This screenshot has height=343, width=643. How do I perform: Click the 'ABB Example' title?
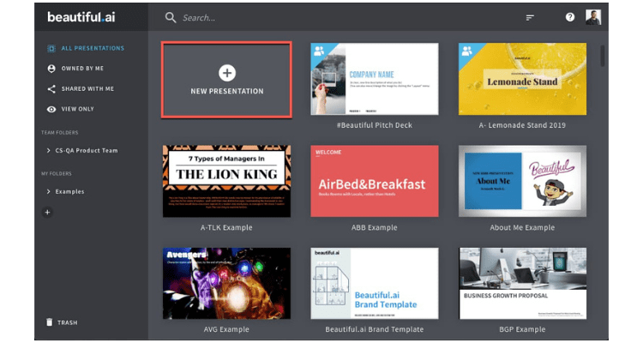(x=375, y=227)
